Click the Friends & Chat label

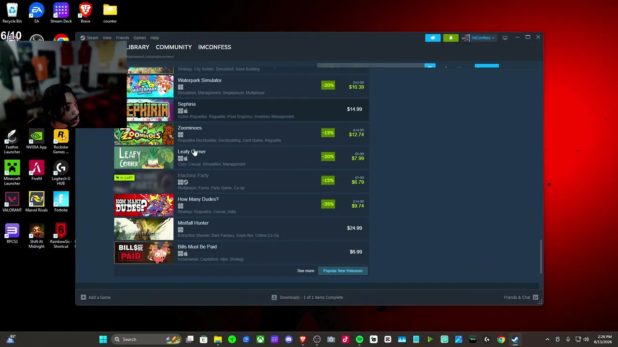(x=517, y=297)
